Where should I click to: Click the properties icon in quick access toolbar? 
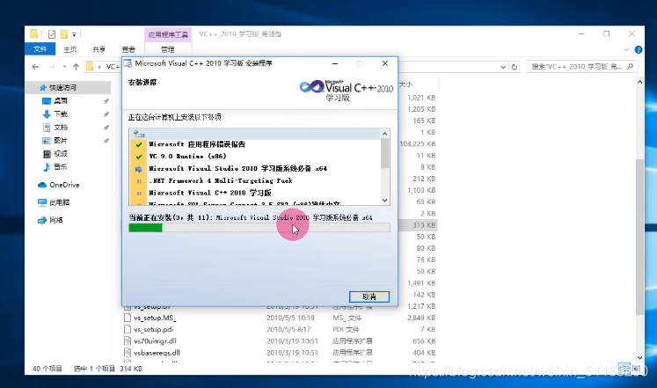tap(52, 34)
